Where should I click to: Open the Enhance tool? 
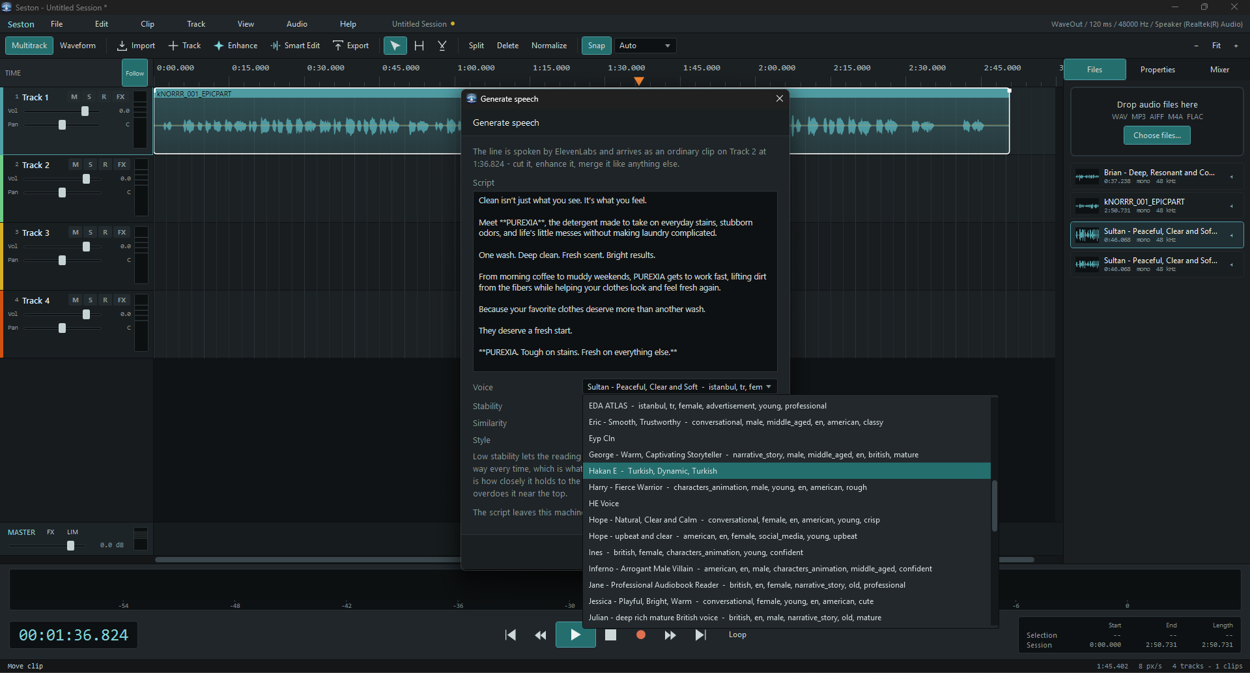click(236, 46)
